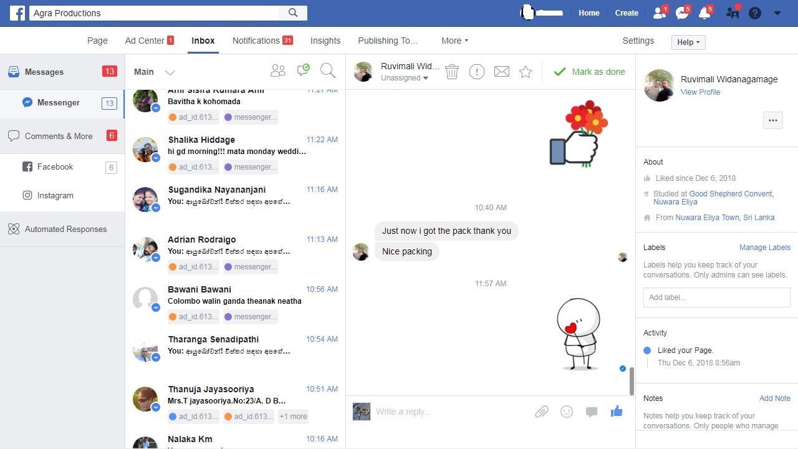Click the 'Nice packing' message bubble
The image size is (798, 449).
pyautogui.click(x=407, y=252)
